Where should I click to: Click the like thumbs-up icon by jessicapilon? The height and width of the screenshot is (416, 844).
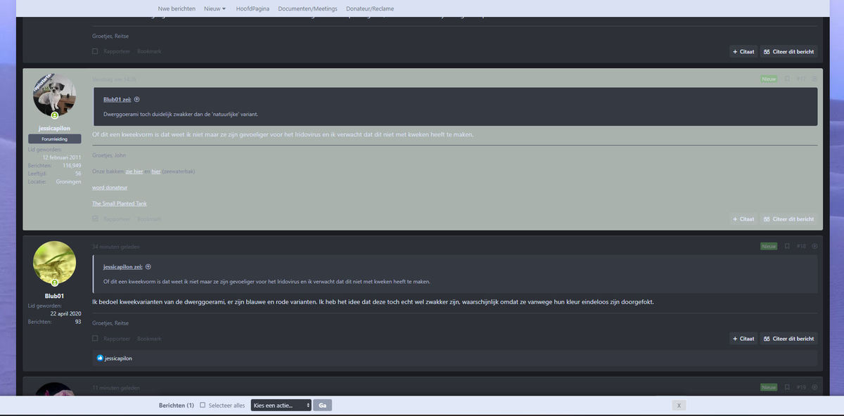(x=100, y=358)
